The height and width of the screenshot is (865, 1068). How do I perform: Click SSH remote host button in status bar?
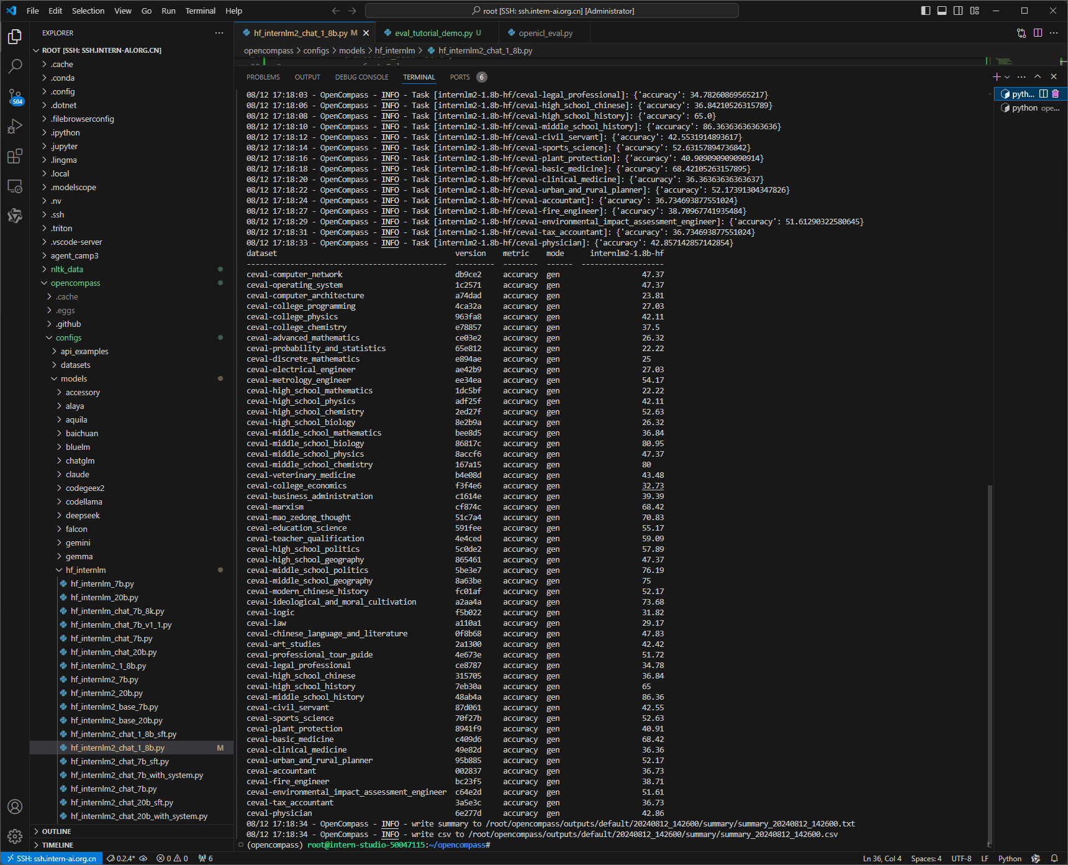click(52, 859)
